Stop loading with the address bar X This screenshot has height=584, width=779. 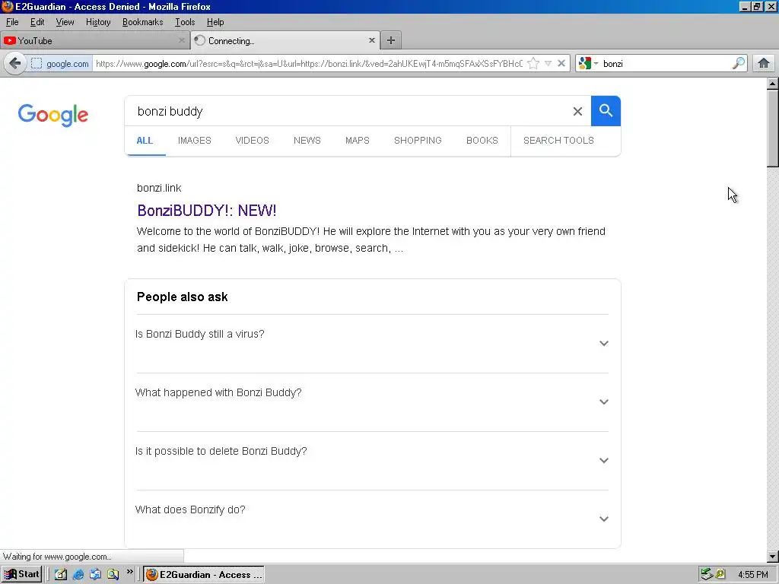point(561,64)
